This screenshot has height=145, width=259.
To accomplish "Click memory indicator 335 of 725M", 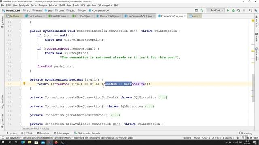I will point(252,138).
